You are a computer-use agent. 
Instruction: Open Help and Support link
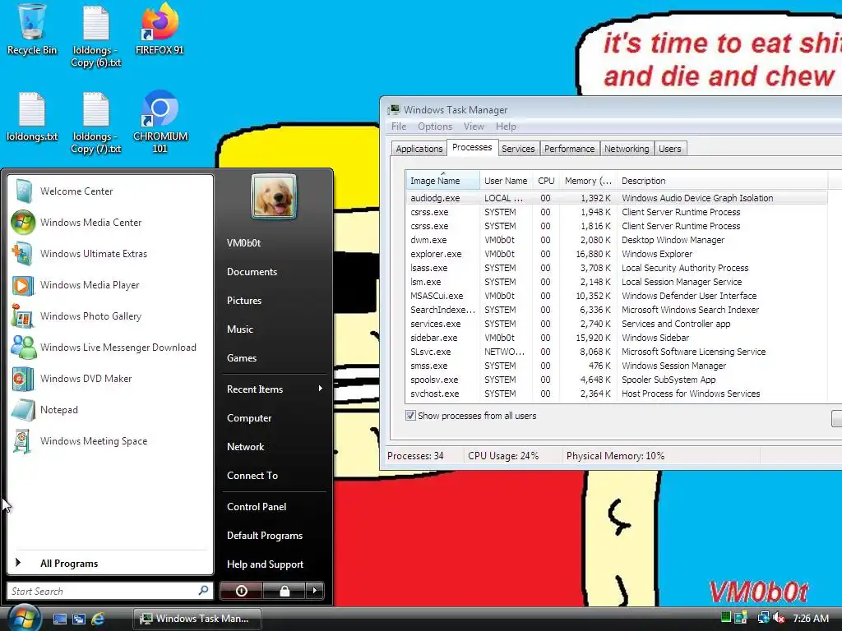coord(274,564)
